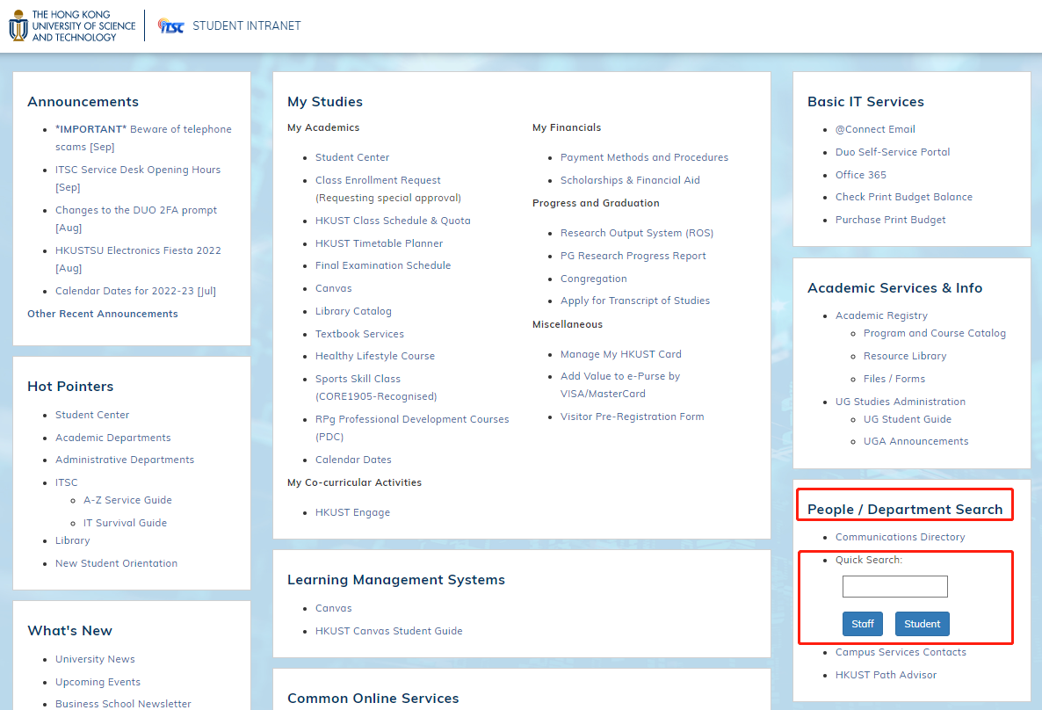
Task: Open Student Center under My Academics
Action: 352,157
